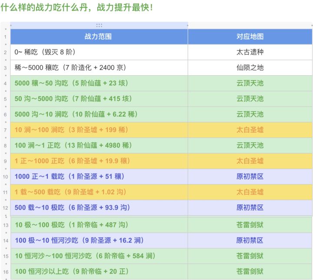Click row number 7 in table gutter
Image resolution: width=313 pixels, height=280 pixels.
pyautogui.click(x=5, y=130)
